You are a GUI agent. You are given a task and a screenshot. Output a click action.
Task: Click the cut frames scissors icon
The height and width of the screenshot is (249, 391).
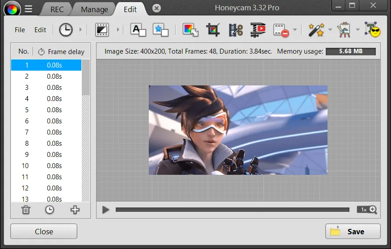tap(235, 30)
